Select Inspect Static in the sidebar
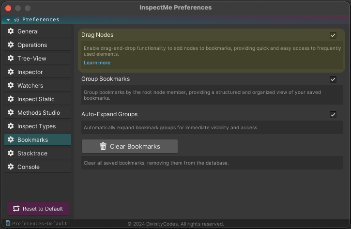Image resolution: width=351 pixels, height=229 pixels. (38, 99)
